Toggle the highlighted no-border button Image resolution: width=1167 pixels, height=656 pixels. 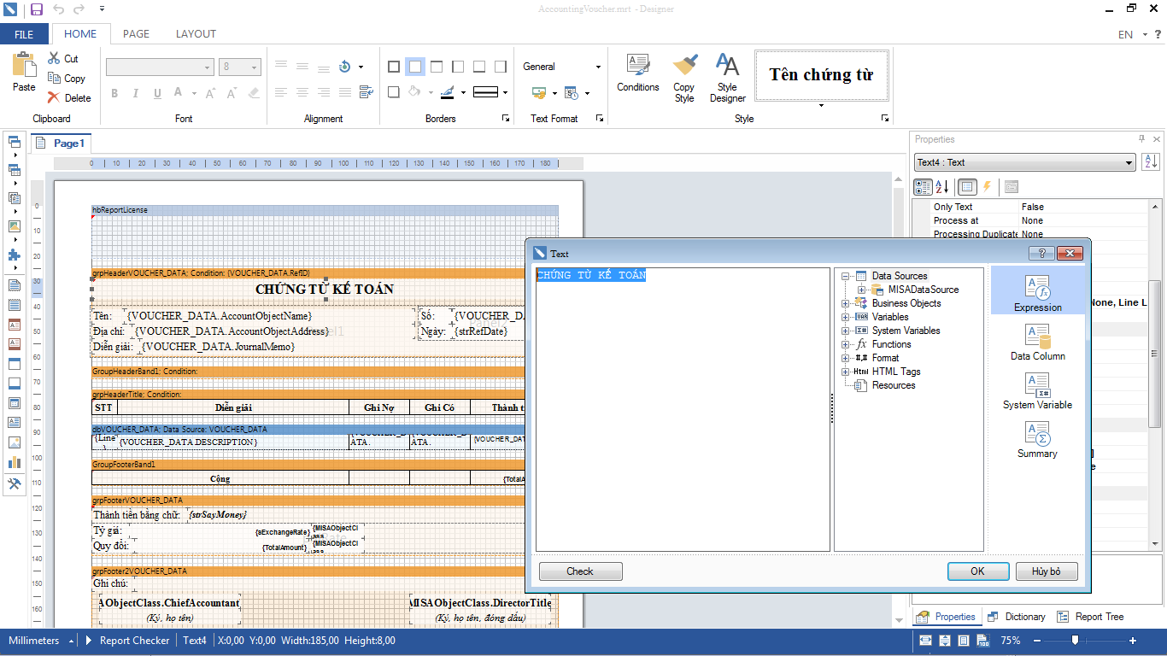pyautogui.click(x=414, y=67)
